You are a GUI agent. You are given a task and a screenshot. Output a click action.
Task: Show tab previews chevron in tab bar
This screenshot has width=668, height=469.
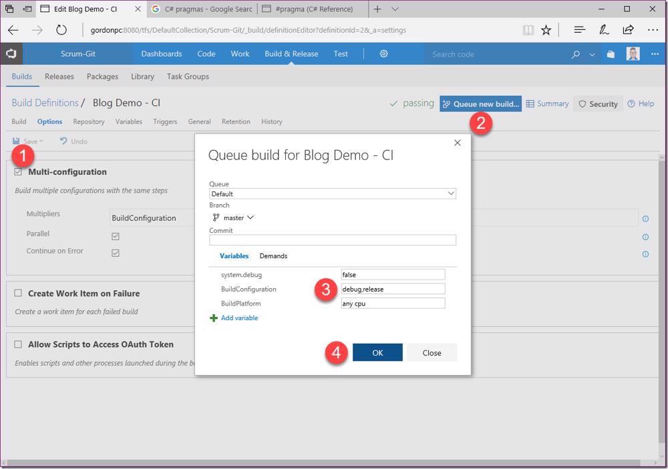coord(395,9)
